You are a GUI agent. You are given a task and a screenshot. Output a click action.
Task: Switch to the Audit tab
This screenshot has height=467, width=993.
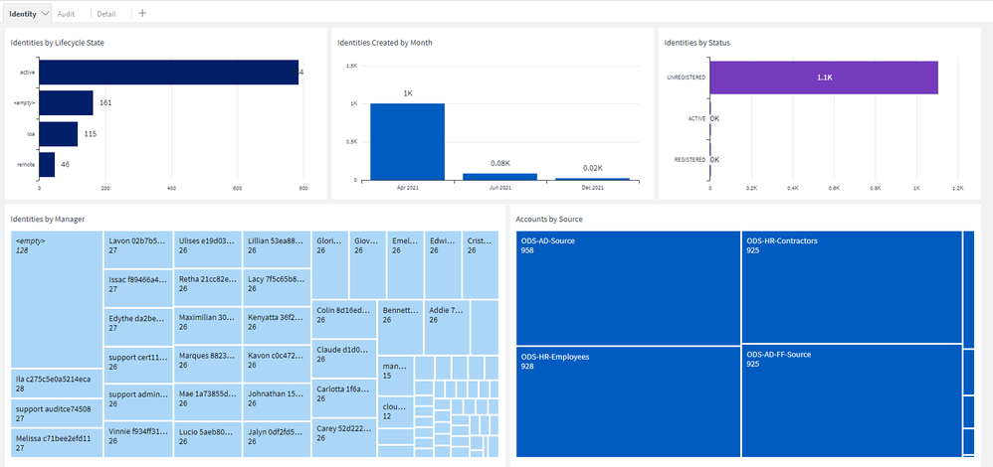click(66, 14)
